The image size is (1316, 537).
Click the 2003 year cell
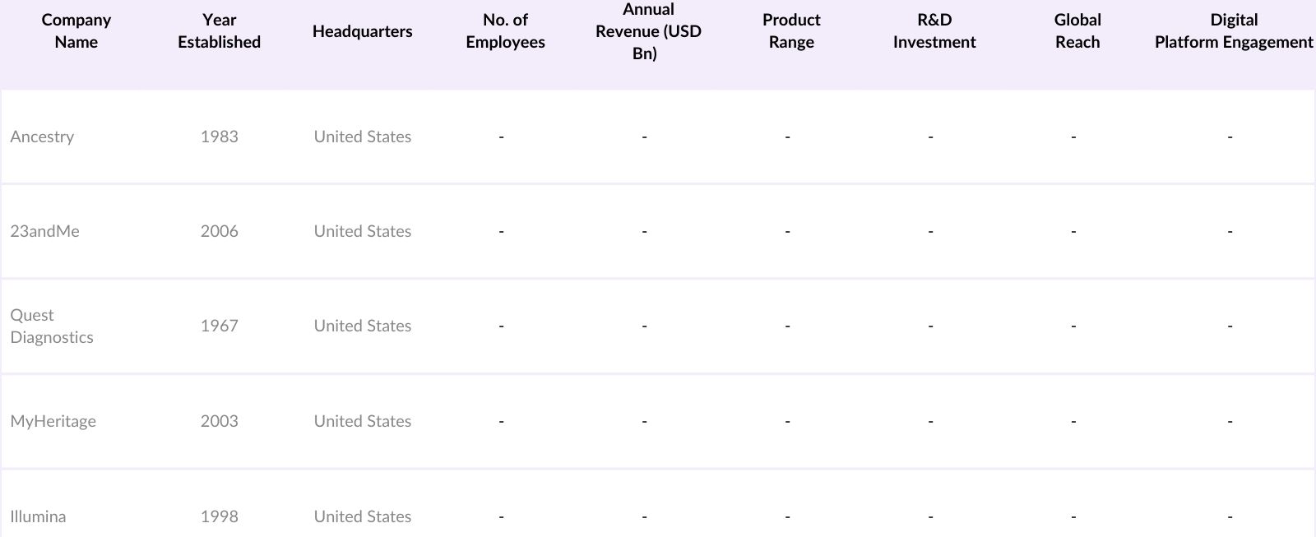coord(219,421)
